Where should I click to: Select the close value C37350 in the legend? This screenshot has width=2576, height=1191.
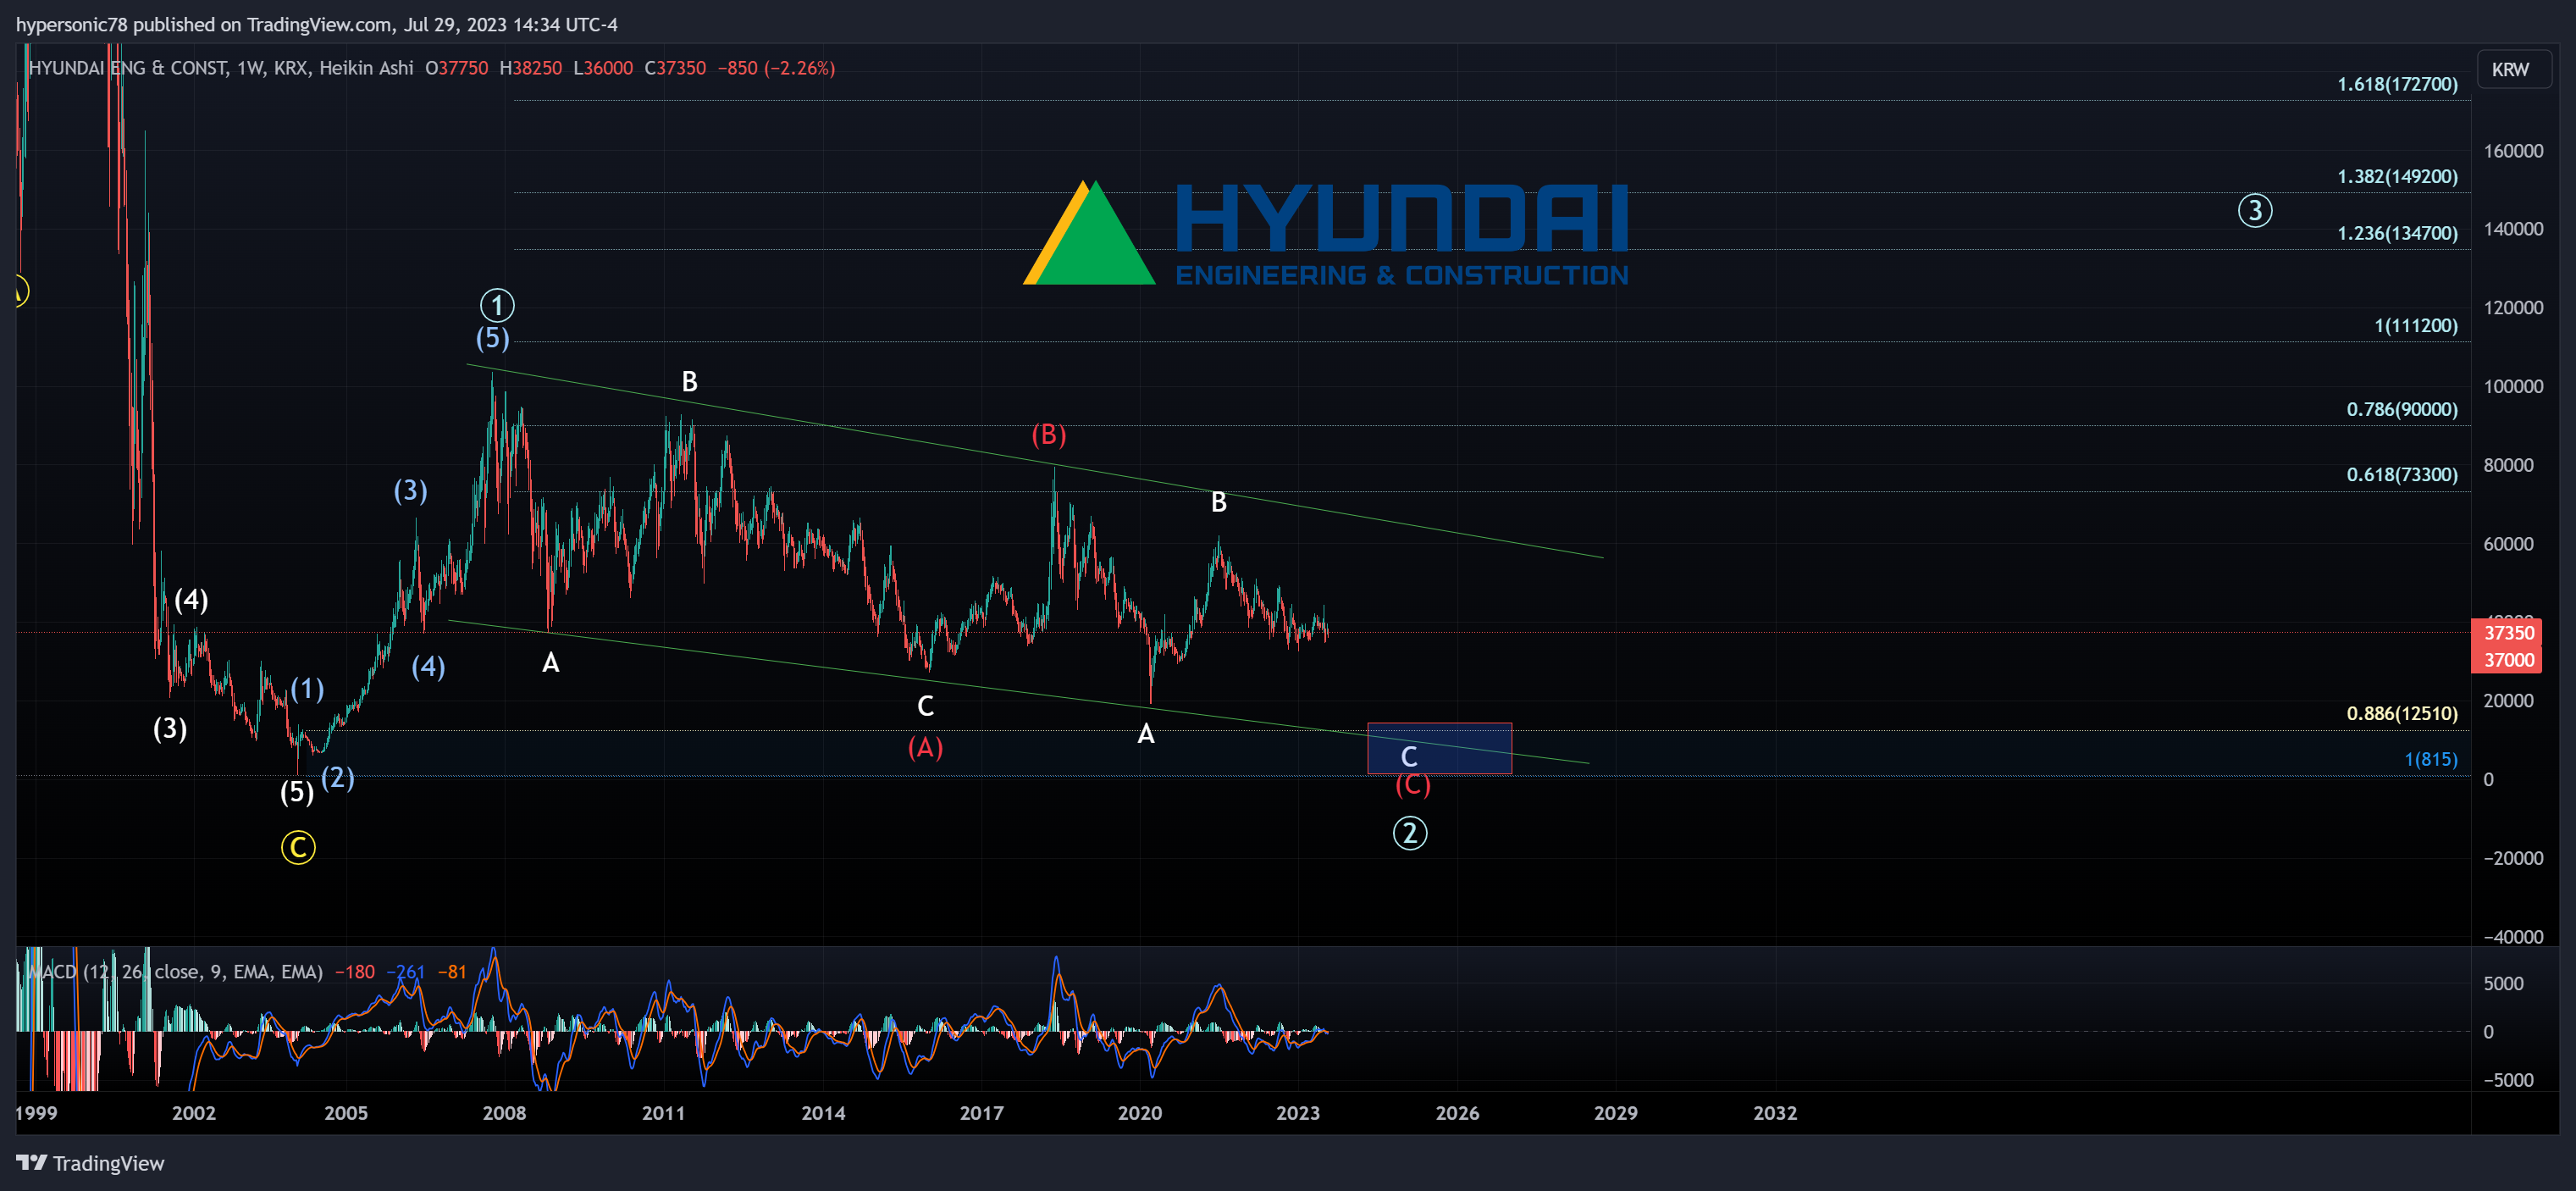675,68
